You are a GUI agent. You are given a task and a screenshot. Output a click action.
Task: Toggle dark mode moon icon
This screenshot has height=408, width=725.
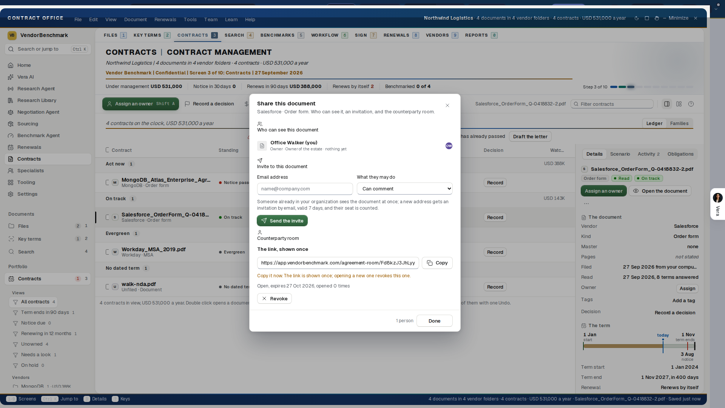(x=637, y=18)
